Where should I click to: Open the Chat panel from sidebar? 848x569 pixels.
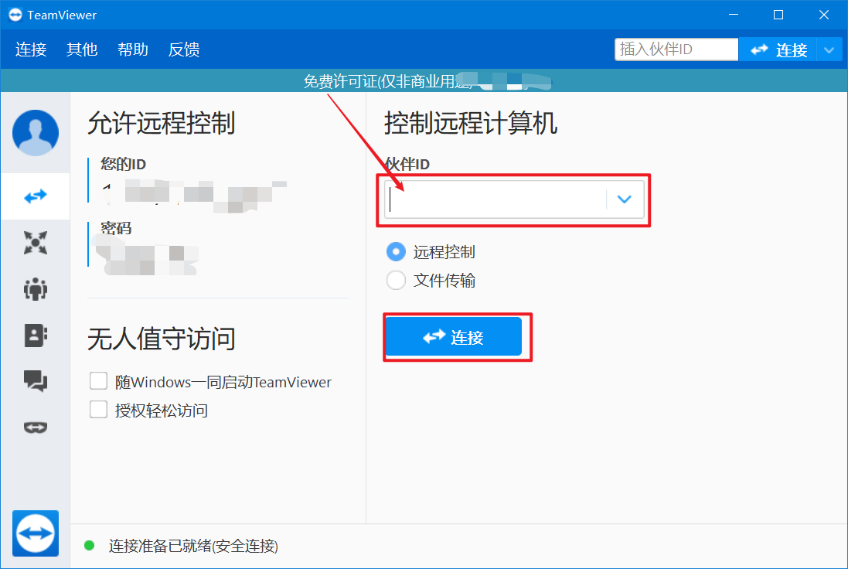click(x=35, y=380)
